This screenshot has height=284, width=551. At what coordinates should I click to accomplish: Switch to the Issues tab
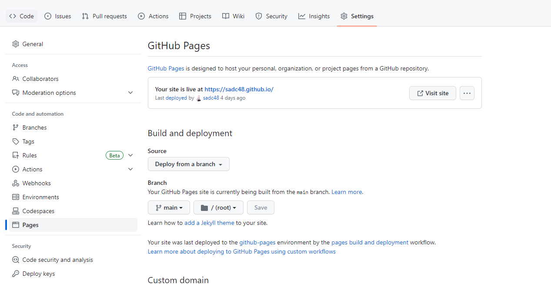[58, 16]
